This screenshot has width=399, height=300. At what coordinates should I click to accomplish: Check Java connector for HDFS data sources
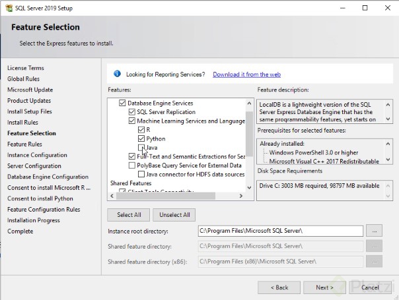pos(141,174)
